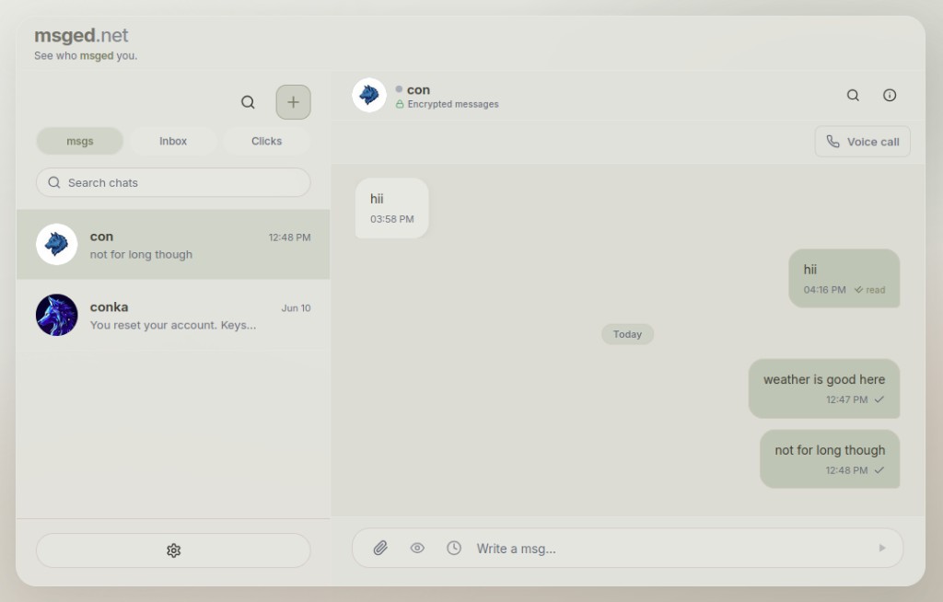This screenshot has width=943, height=602.
Task: Click magnifier icon inside Search chats field
Action: pos(54,182)
